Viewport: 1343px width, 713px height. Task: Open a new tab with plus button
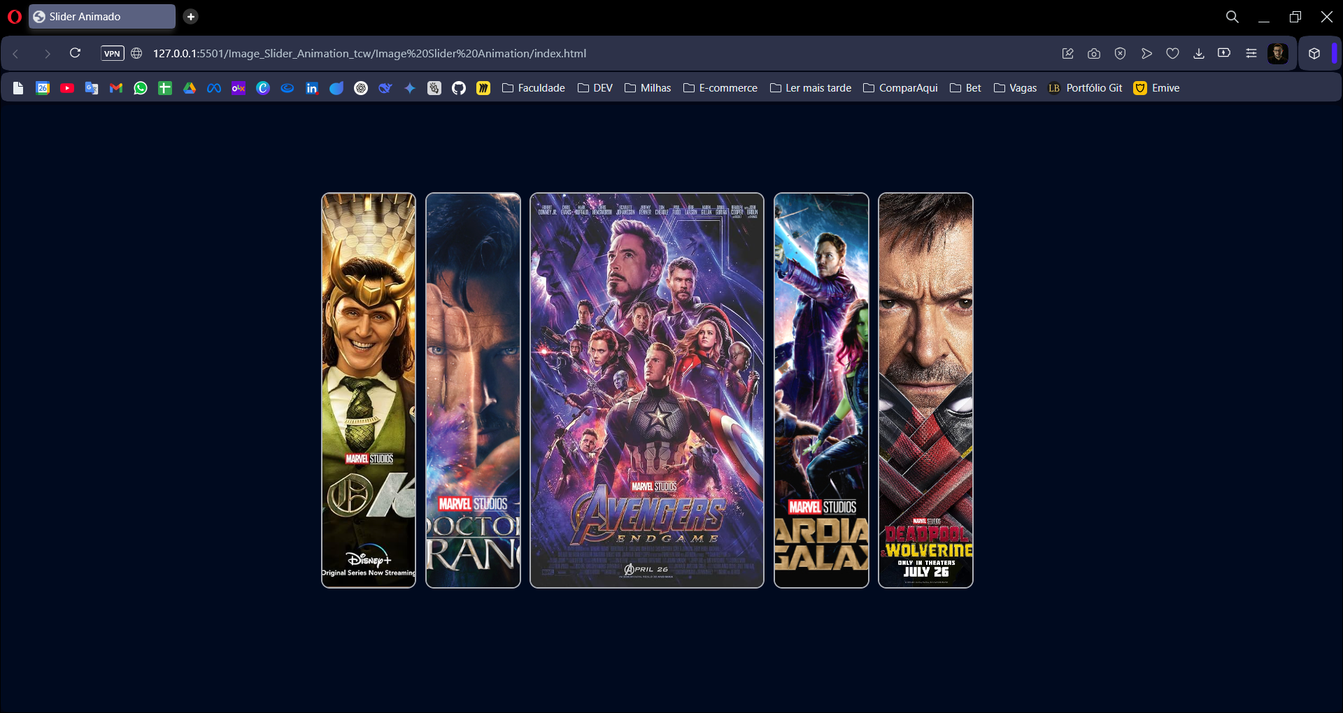pyautogui.click(x=191, y=17)
